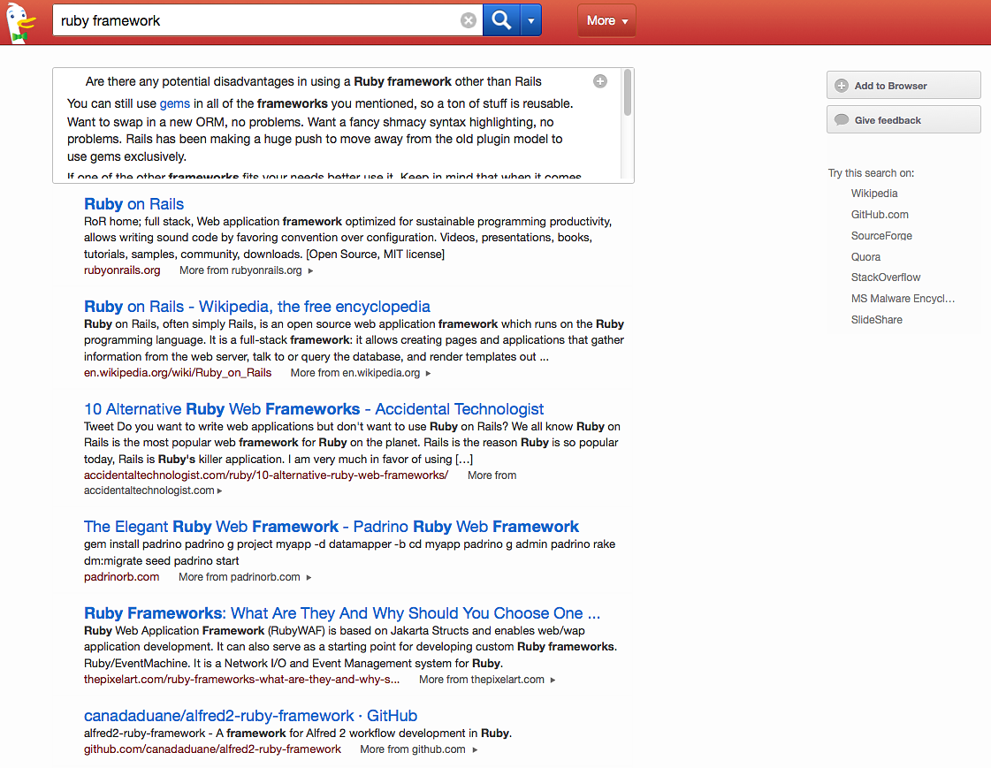Click the DuckDuckGo duck logo
The image size is (991, 768).
click(x=20, y=21)
